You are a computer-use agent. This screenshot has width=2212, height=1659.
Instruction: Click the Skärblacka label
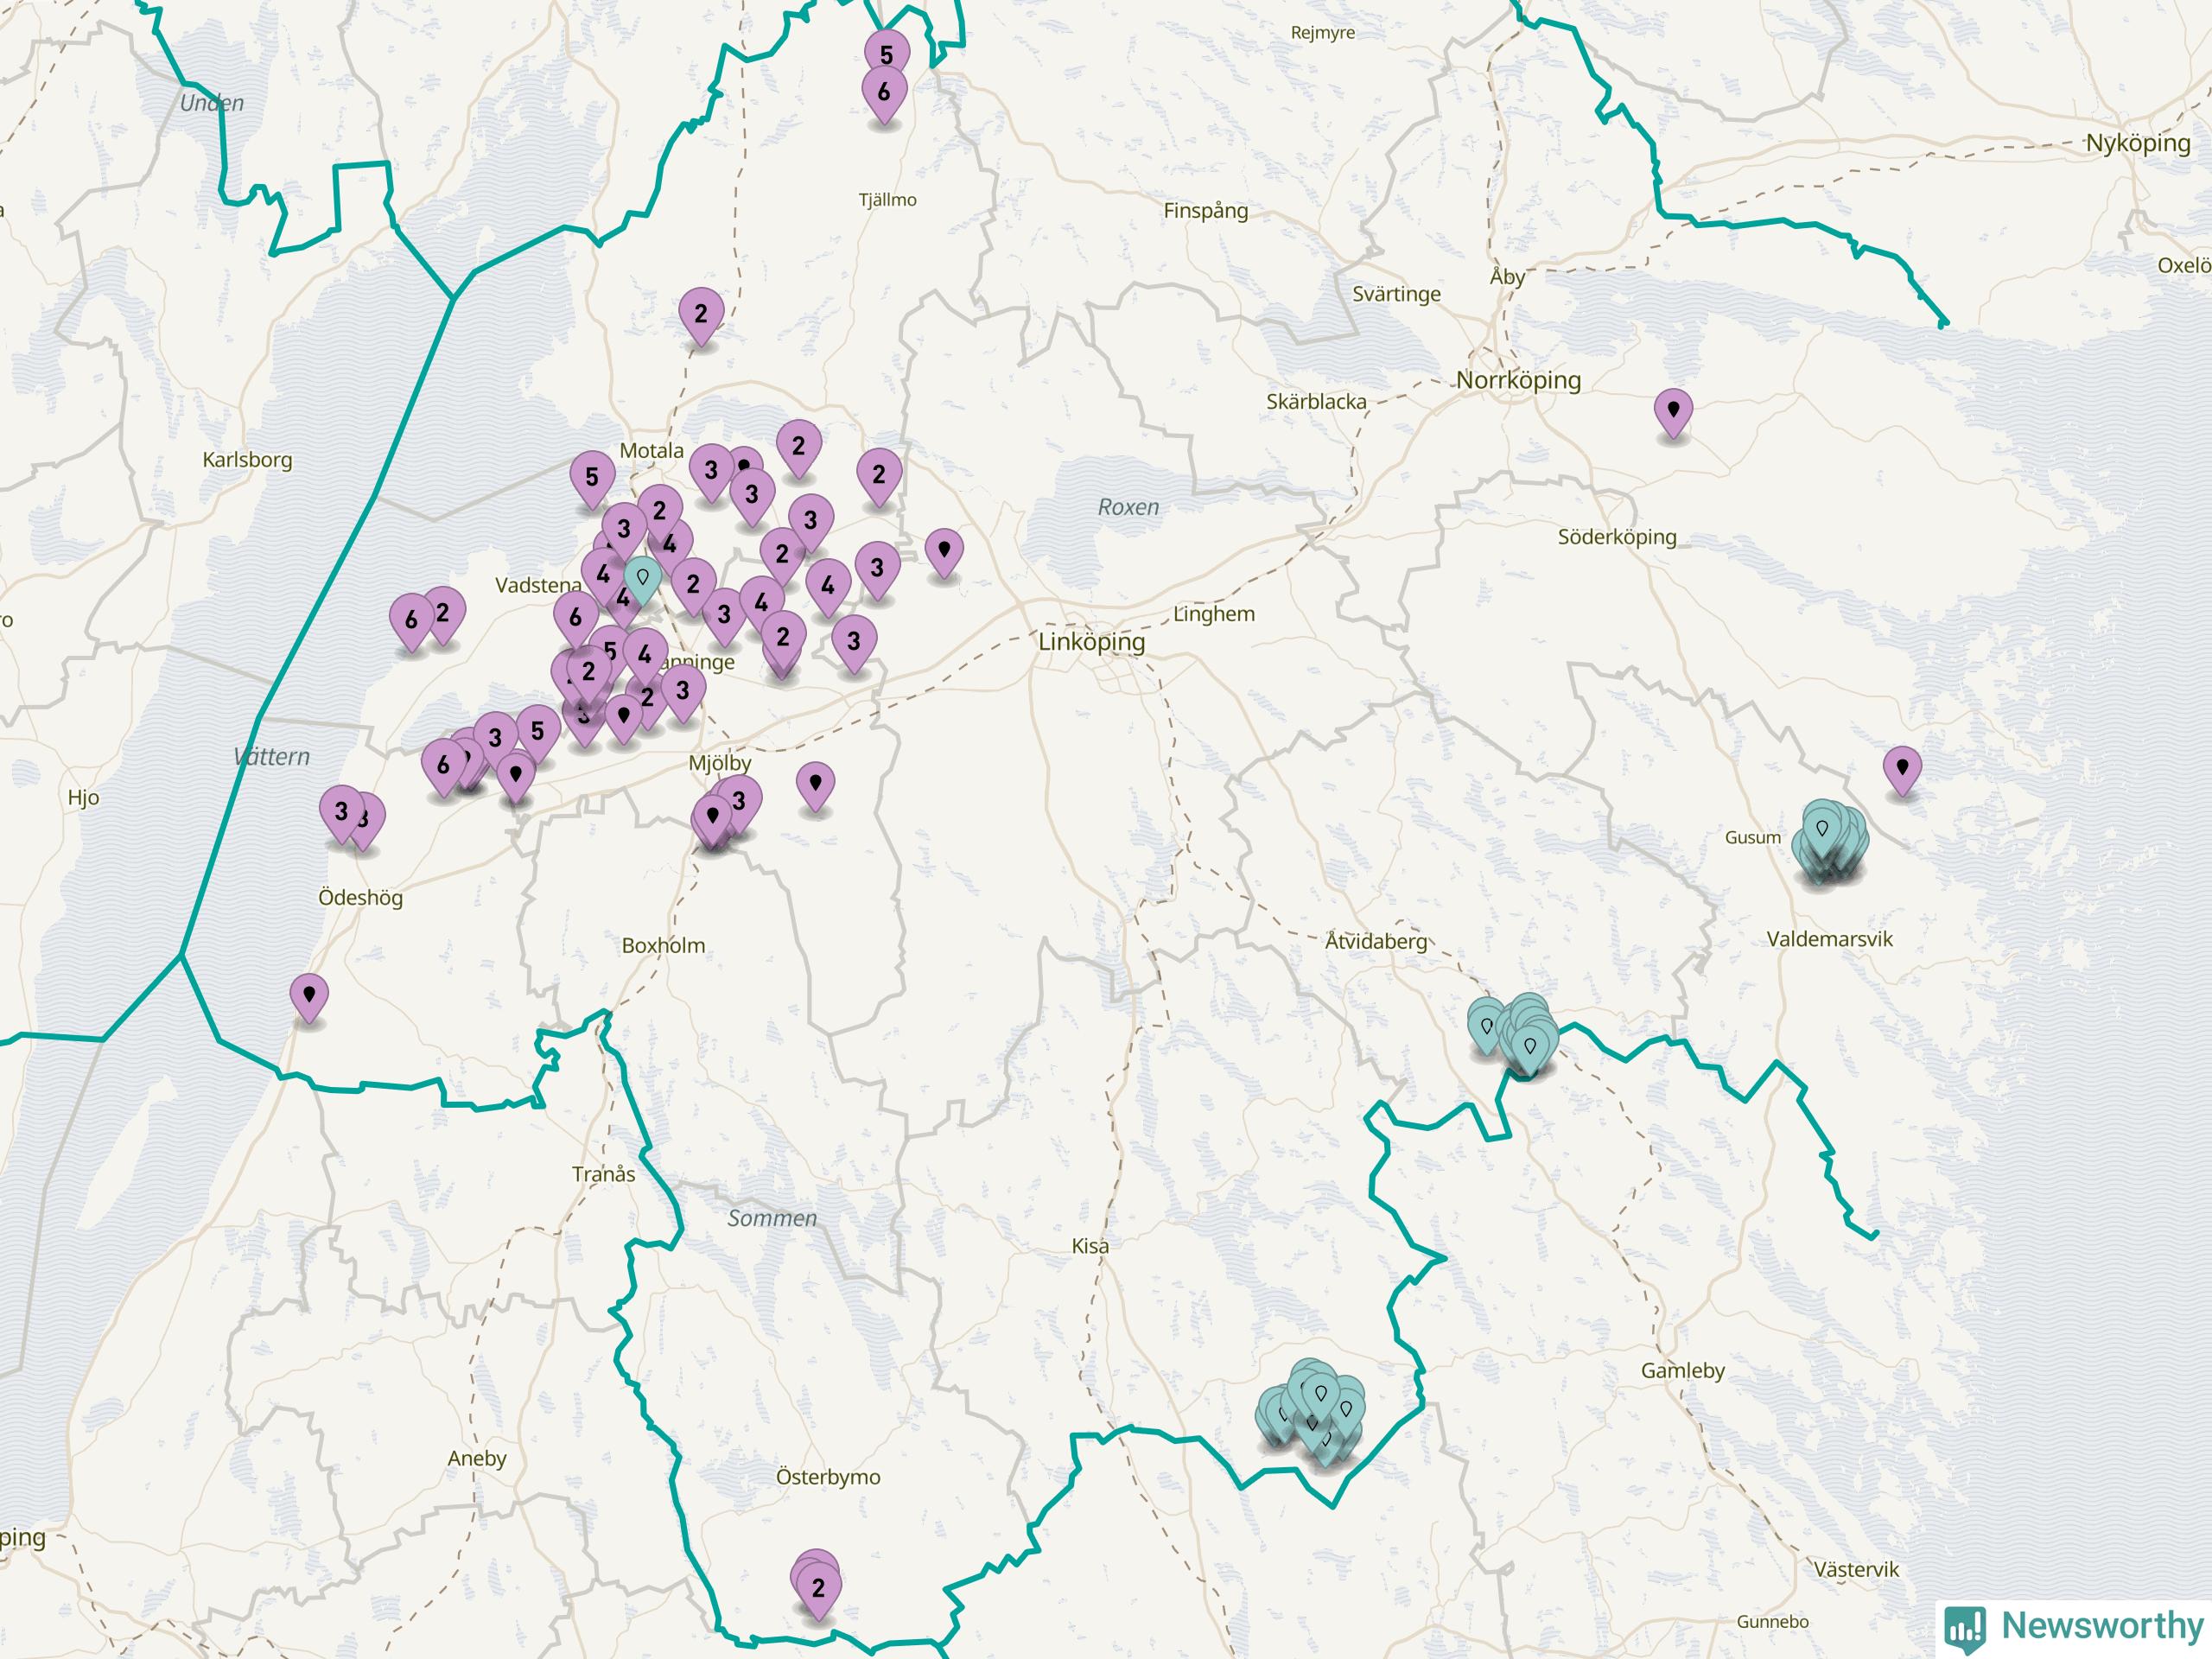click(1316, 402)
